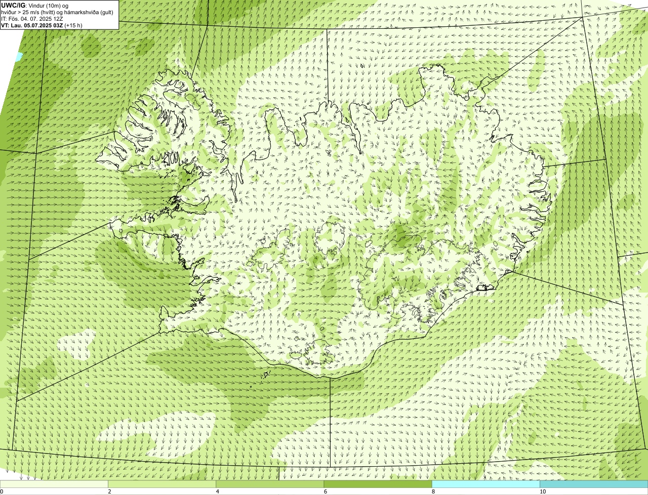Click the legend tick label '4'

tap(217, 491)
